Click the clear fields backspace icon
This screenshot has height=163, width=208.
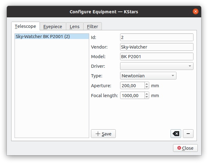[x=176, y=134]
